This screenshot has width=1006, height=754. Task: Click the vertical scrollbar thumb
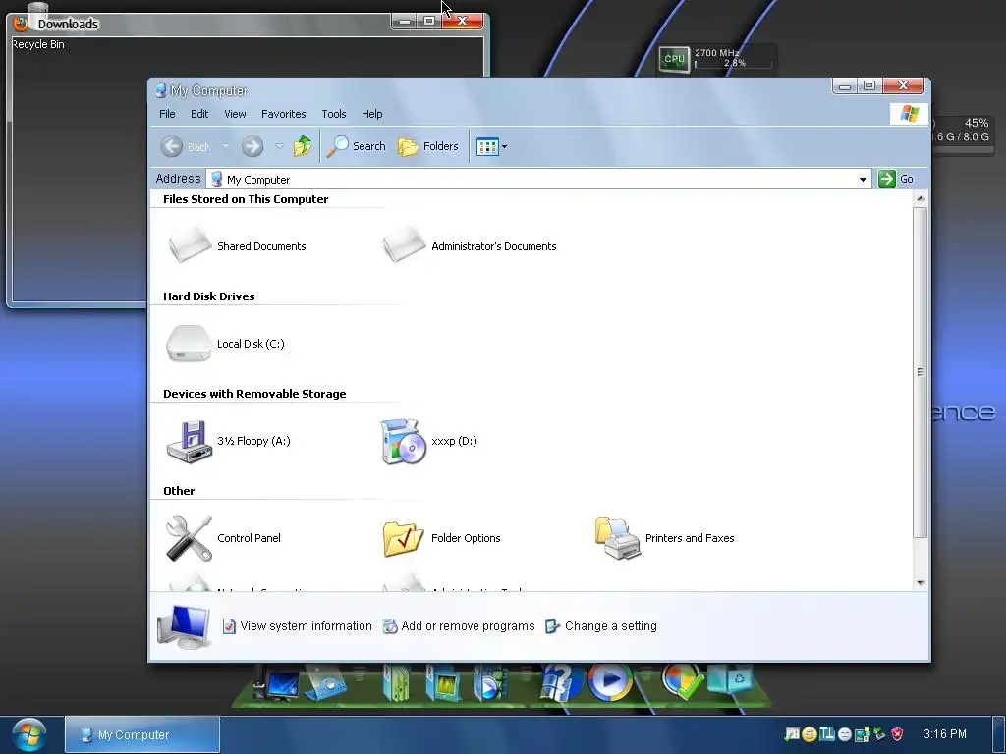pyautogui.click(x=921, y=372)
